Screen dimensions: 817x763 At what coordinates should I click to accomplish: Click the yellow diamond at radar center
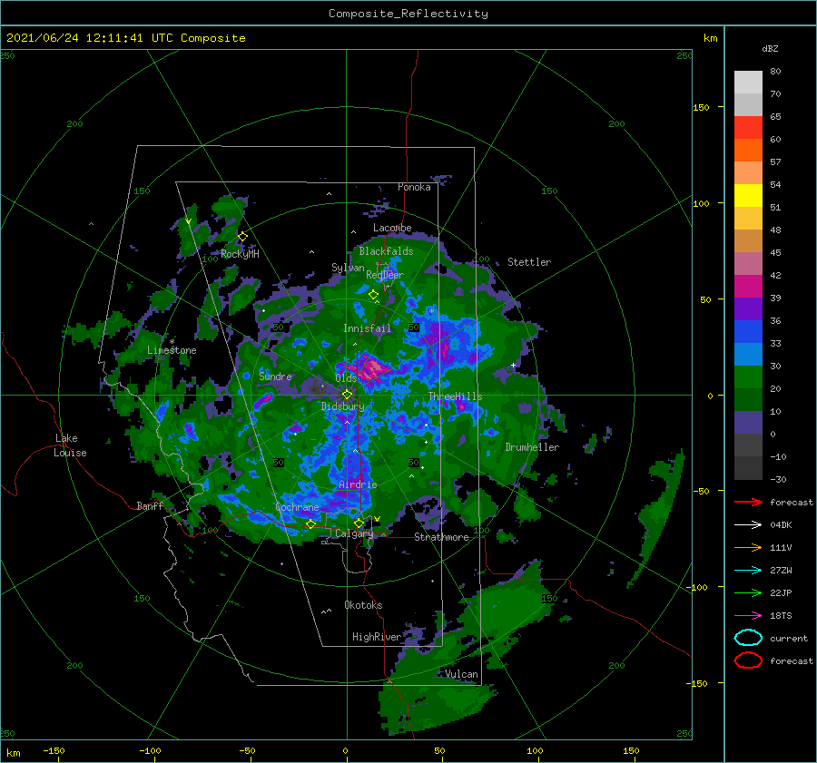(347, 395)
